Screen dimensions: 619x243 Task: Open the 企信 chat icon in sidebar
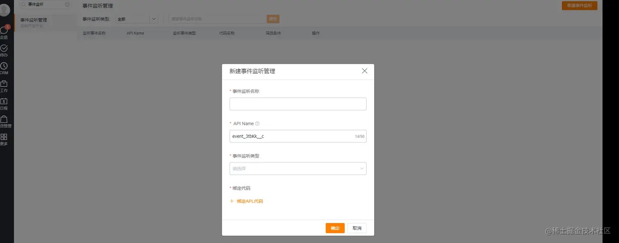pyautogui.click(x=4, y=30)
